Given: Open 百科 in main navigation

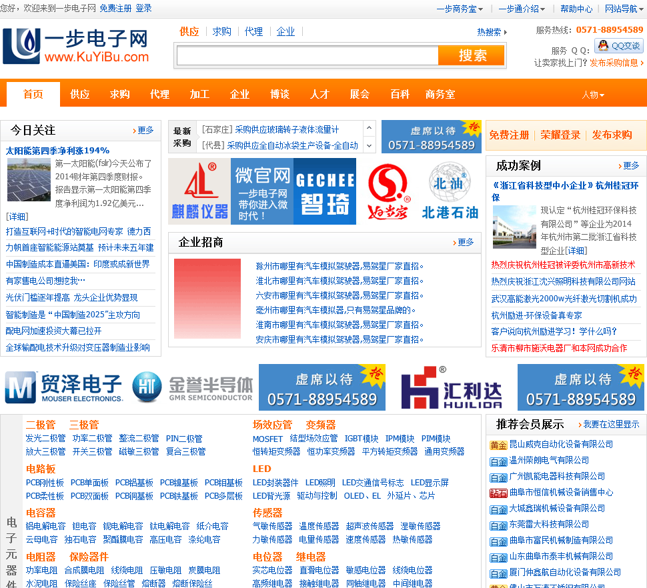Looking at the screenshot, I should 400,95.
